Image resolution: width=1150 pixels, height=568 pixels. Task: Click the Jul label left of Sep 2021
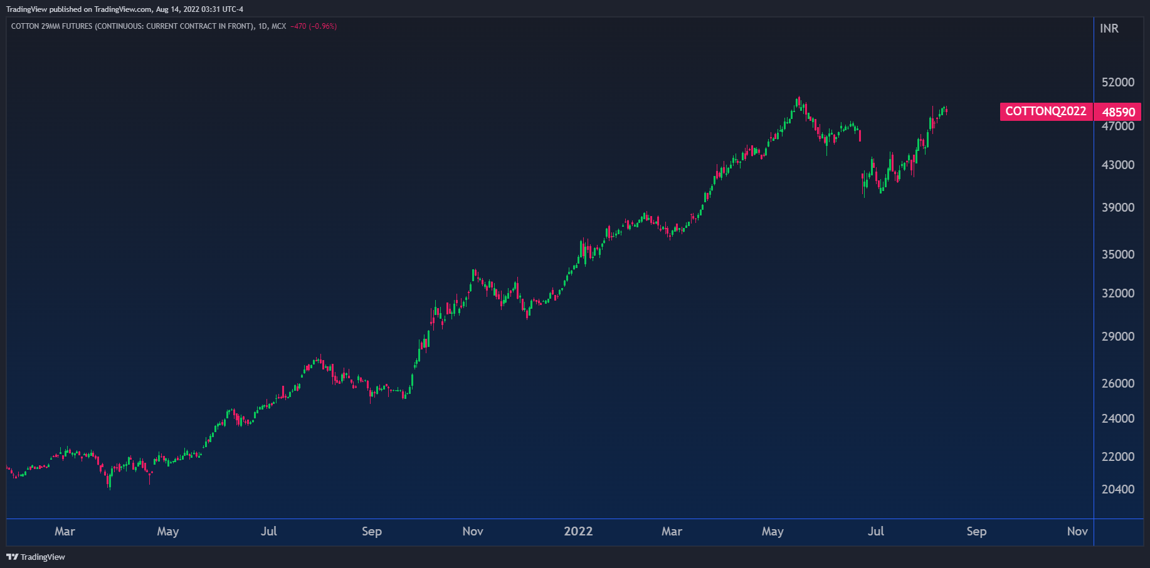(x=268, y=531)
